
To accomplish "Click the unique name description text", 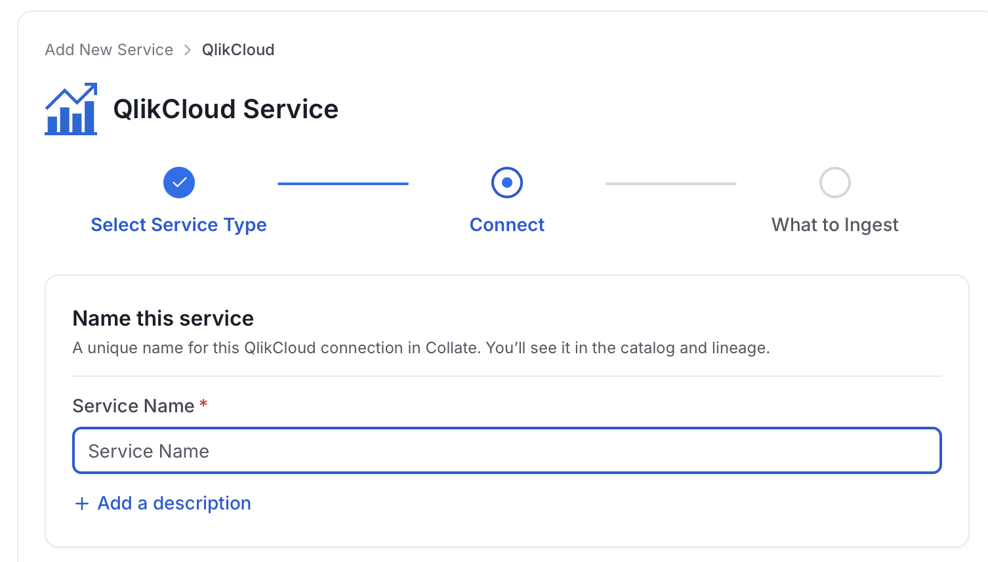I will coord(421,348).
